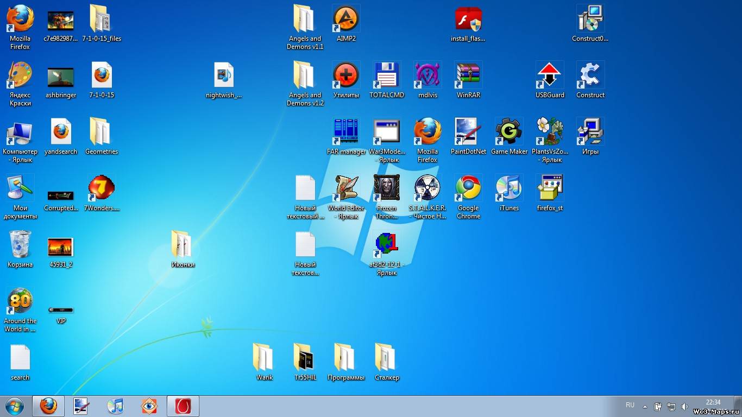
Task: Select the Программы folder
Action: (346, 358)
